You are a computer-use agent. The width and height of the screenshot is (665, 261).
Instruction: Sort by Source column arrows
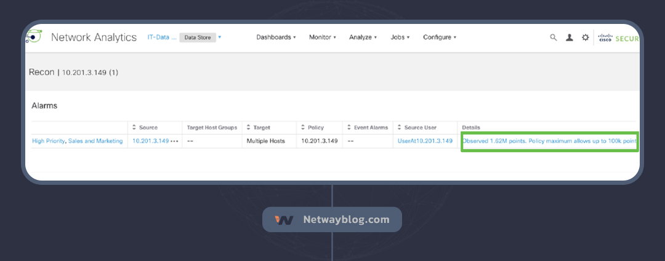coord(135,128)
